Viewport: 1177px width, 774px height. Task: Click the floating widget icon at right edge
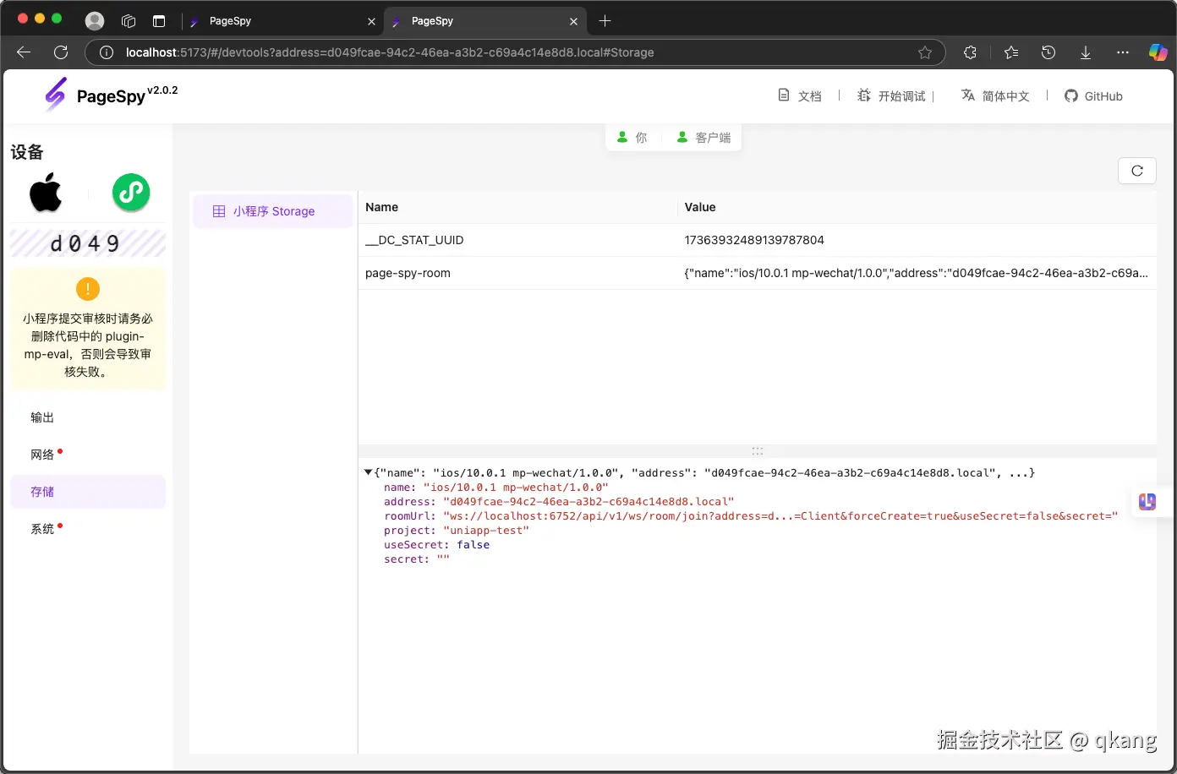1147,502
